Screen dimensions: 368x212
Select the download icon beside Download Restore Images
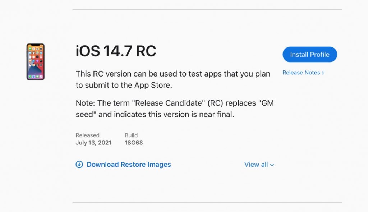(x=79, y=165)
